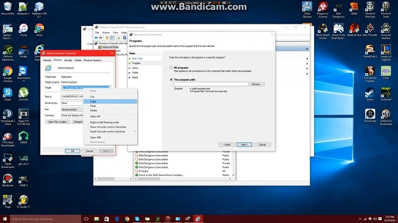Screen dimensions: 398x223
Task: Select the This program path radio button
Action: pos(171,79)
